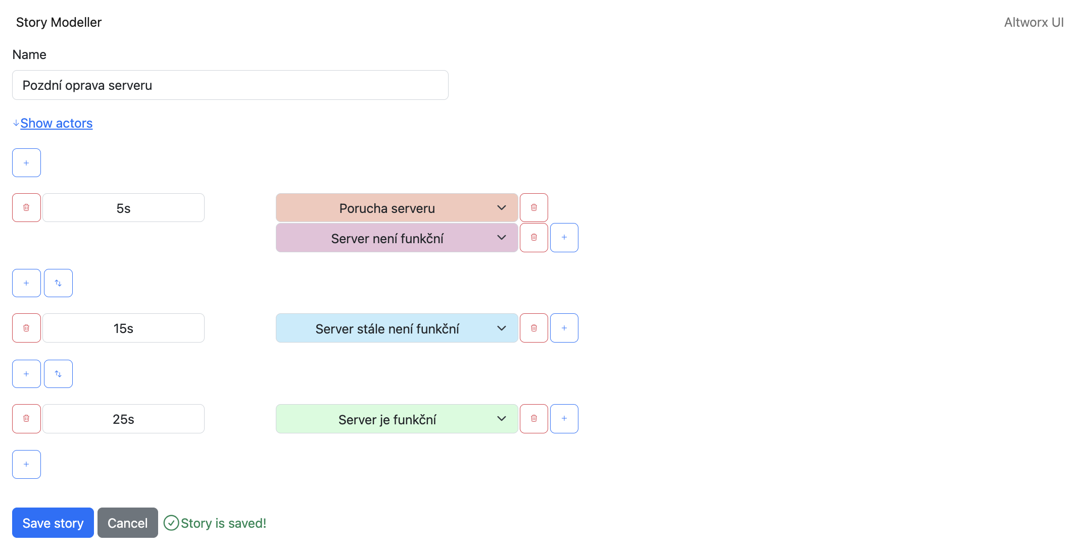
Task: Click the Save story button
Action: [x=53, y=523]
